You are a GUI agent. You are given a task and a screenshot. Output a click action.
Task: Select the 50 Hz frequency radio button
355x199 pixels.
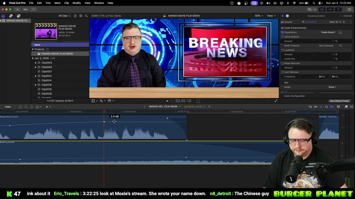[x=316, y=77]
